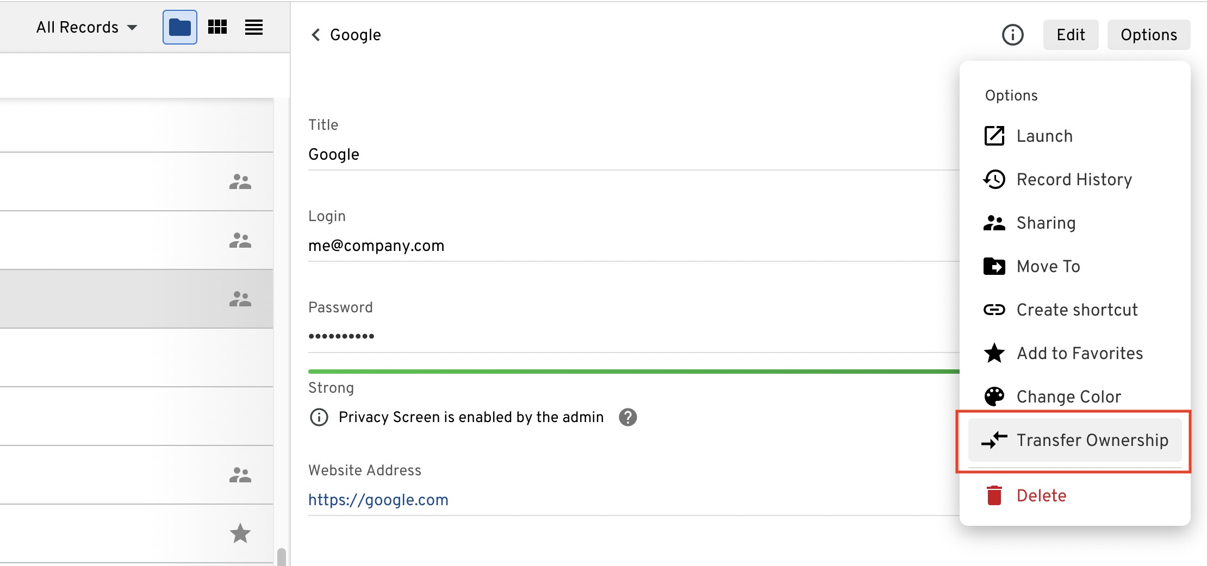Click the Create shortcut link icon
Image resolution: width=1207 pixels, height=566 pixels.
994,310
